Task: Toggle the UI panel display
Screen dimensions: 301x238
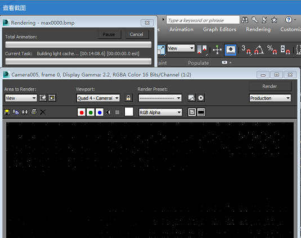Action: [x=201, y=113]
